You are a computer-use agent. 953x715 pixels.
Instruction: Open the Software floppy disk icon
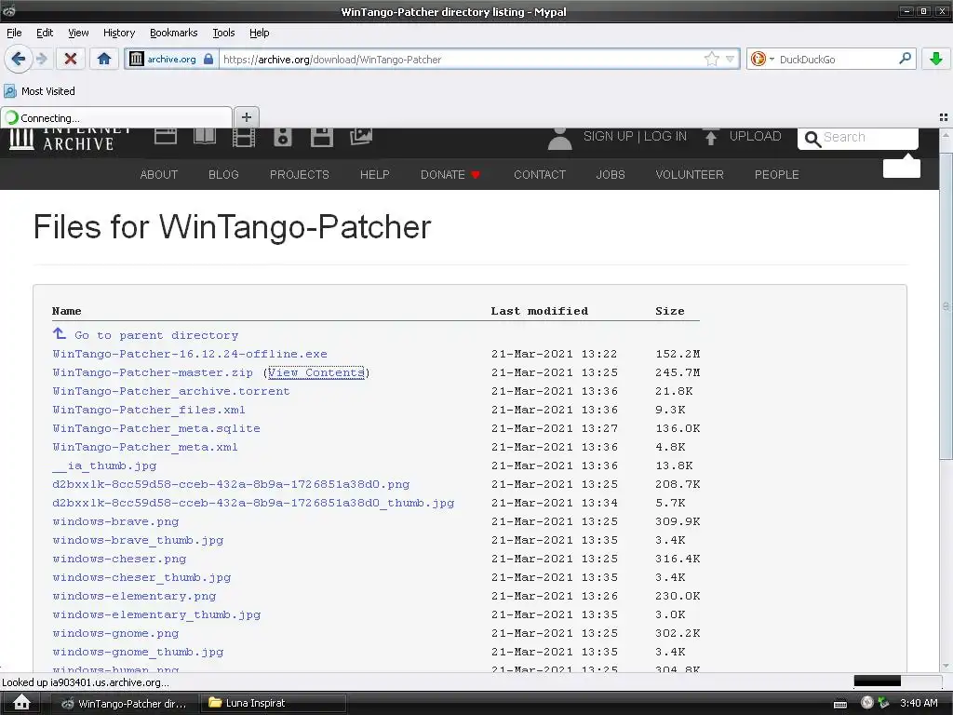[x=321, y=138]
